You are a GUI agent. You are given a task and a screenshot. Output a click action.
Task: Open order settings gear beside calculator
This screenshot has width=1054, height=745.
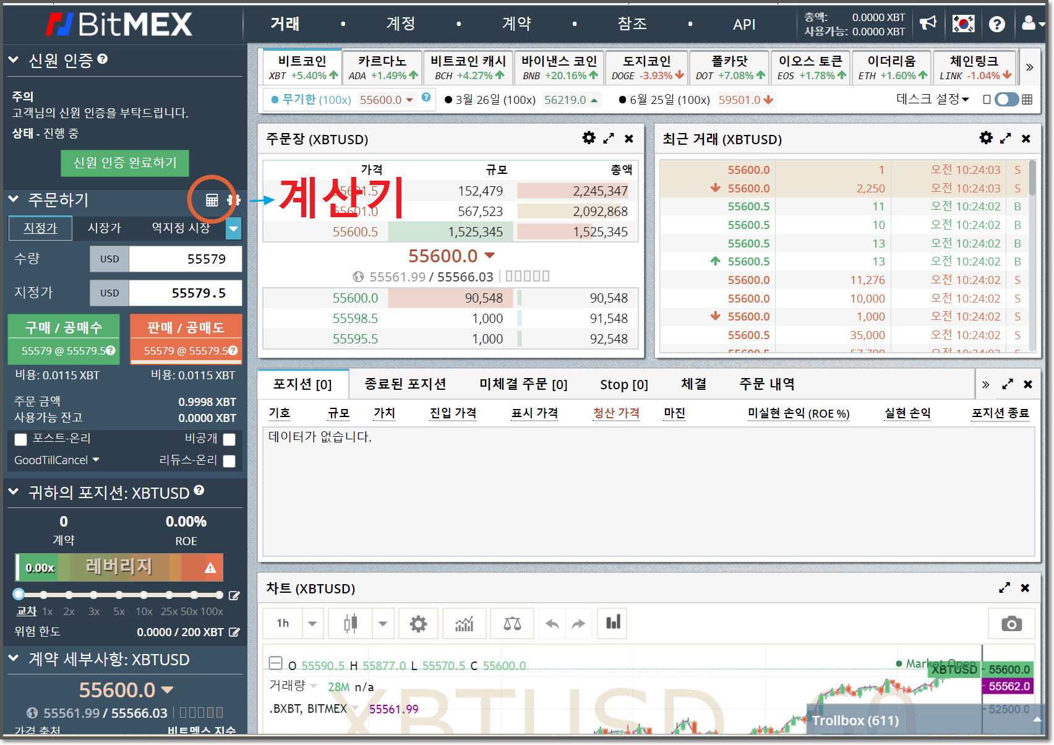[x=234, y=200]
